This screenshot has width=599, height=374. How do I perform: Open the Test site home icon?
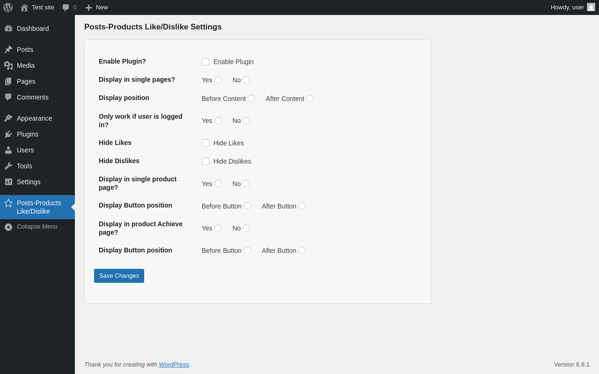click(x=24, y=7)
